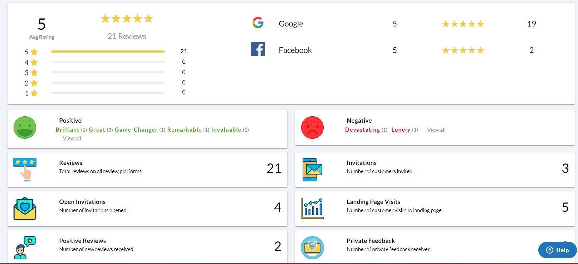This screenshot has width=578, height=264.
Task: Click the Facebook logo icon
Action: pyautogui.click(x=258, y=49)
